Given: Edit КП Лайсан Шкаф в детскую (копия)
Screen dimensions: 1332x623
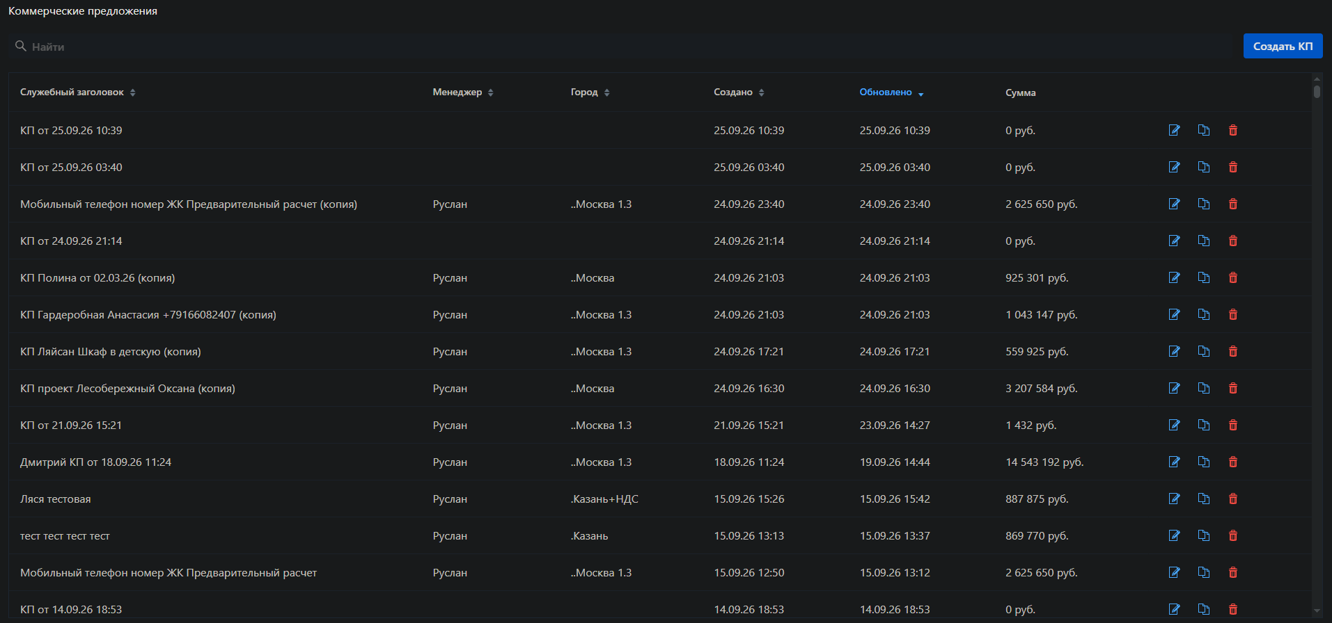Looking at the screenshot, I should (1174, 351).
